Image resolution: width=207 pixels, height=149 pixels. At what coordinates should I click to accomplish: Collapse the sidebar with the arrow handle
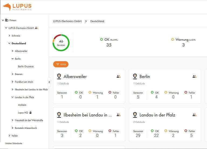click(49, 82)
